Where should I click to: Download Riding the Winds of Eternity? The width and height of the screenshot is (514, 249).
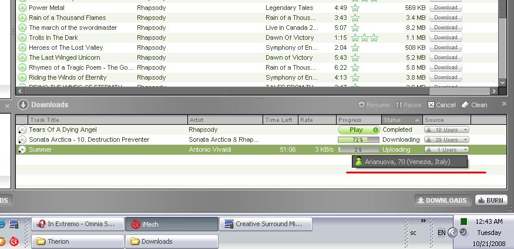pos(445,77)
